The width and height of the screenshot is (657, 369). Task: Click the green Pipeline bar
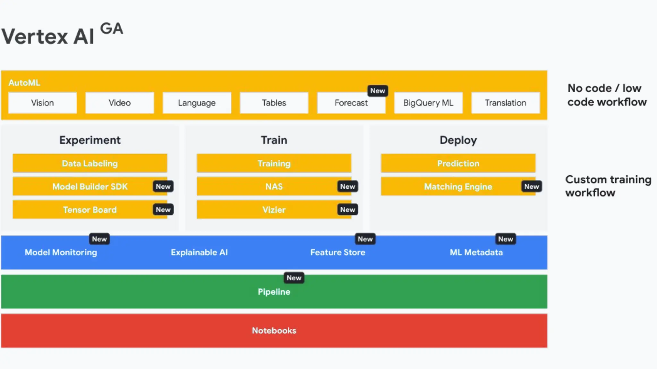[x=274, y=292]
